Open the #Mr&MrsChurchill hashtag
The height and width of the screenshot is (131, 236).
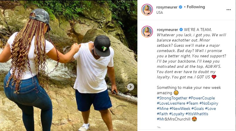(173, 119)
